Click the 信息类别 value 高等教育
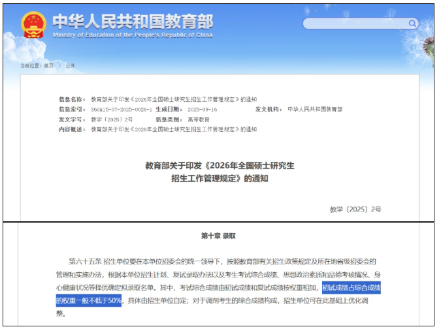Screen dimensions: 441x329 (199, 119)
